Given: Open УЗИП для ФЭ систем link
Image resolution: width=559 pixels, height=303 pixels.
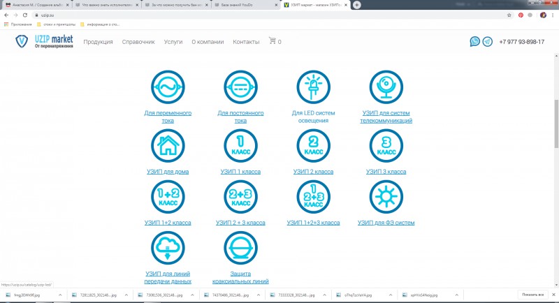Looking at the screenshot, I should [x=386, y=223].
